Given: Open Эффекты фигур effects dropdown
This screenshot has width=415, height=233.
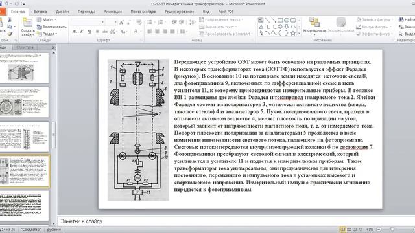Looking at the screenshot, I should pos(374,34).
